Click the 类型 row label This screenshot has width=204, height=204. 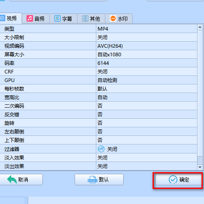coord(9,29)
